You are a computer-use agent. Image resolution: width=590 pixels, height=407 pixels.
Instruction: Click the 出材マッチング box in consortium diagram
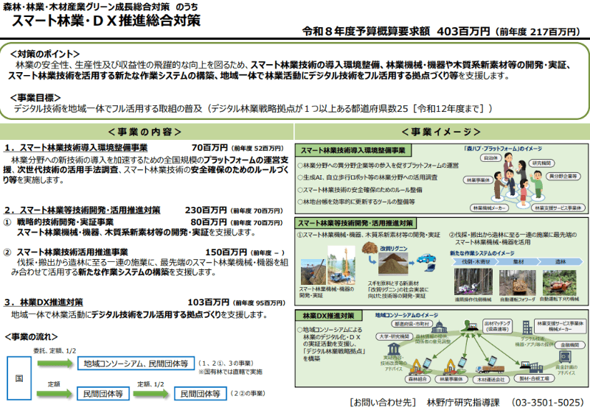[499, 325]
